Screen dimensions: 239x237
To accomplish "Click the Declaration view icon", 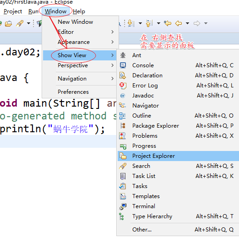I will coord(123,75).
